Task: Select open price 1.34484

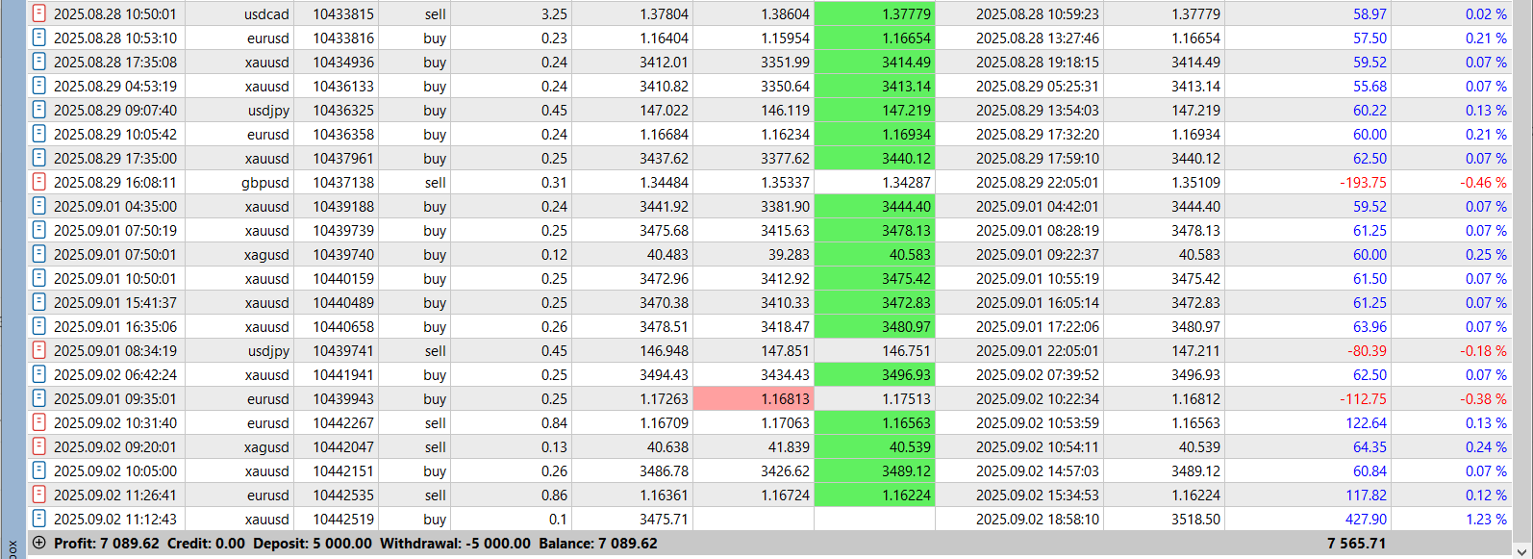Action: tap(664, 183)
